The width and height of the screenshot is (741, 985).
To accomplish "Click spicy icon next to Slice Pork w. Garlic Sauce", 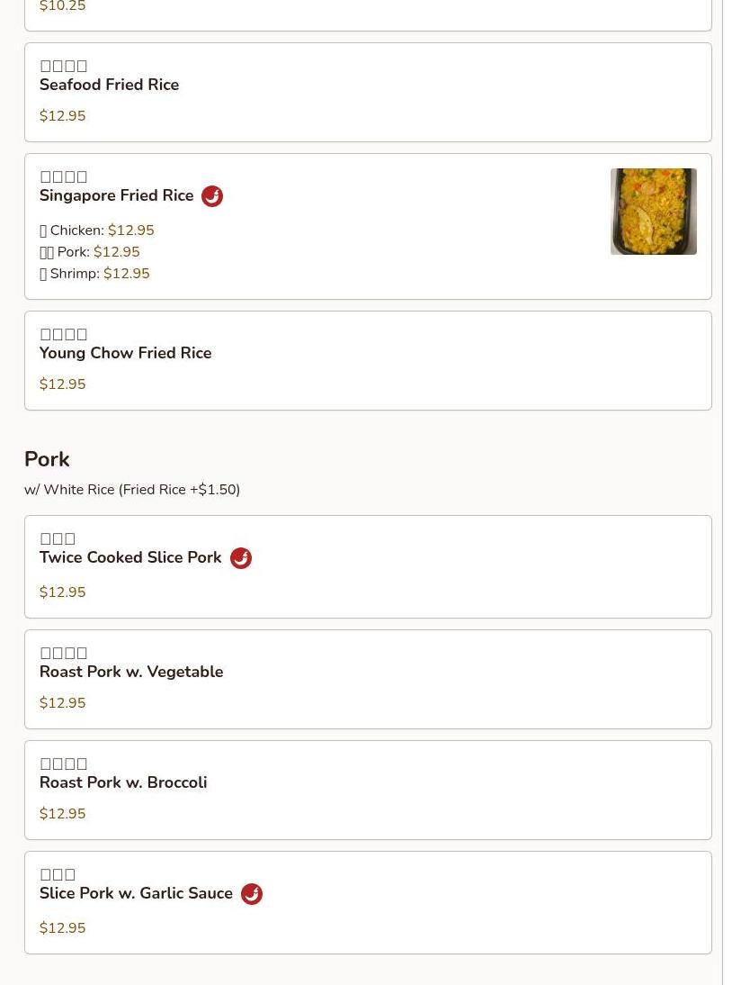I will [x=252, y=893].
